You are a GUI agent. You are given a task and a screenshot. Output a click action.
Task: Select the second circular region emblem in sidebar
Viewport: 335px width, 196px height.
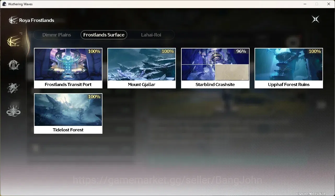[14, 65]
